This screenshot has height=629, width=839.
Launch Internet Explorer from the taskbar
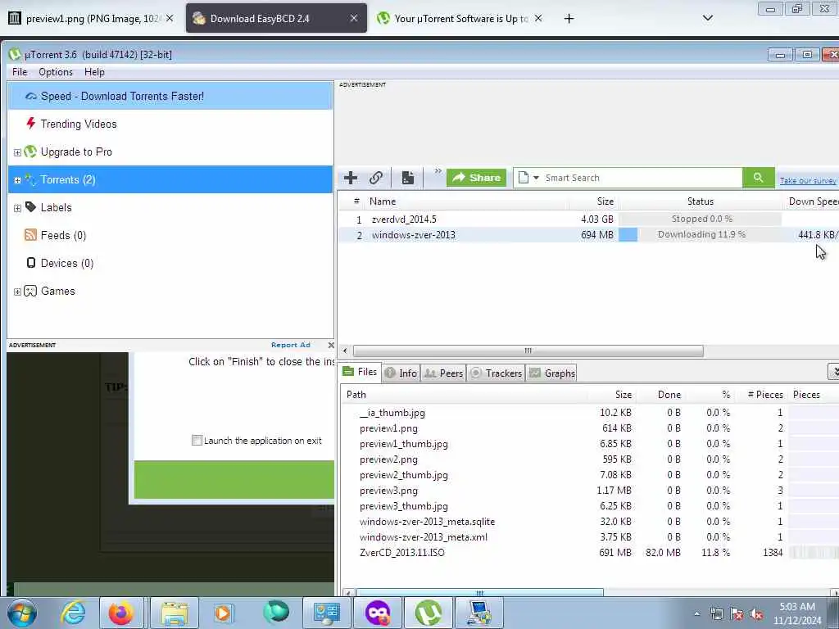pyautogui.click(x=73, y=613)
